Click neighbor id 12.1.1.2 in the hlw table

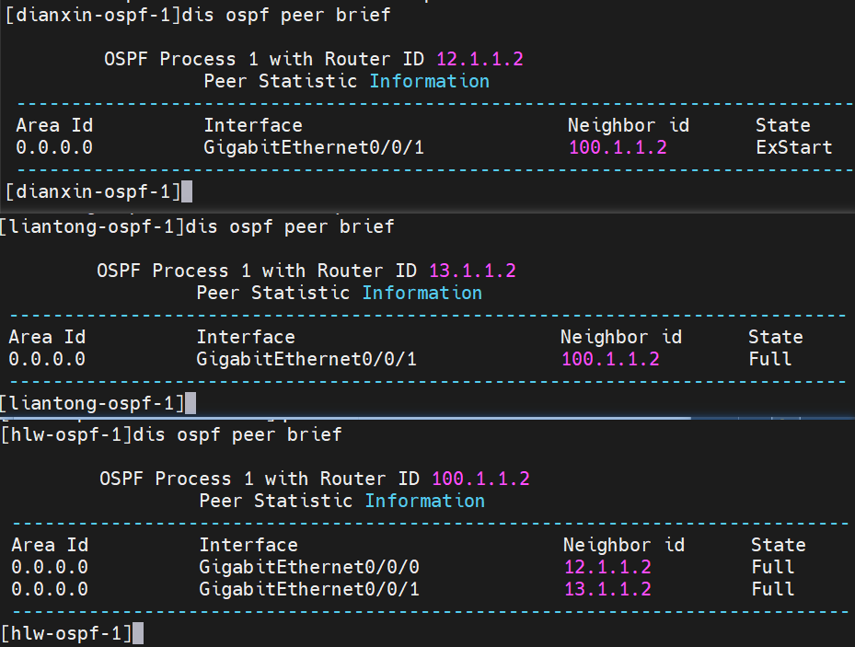[x=607, y=567]
